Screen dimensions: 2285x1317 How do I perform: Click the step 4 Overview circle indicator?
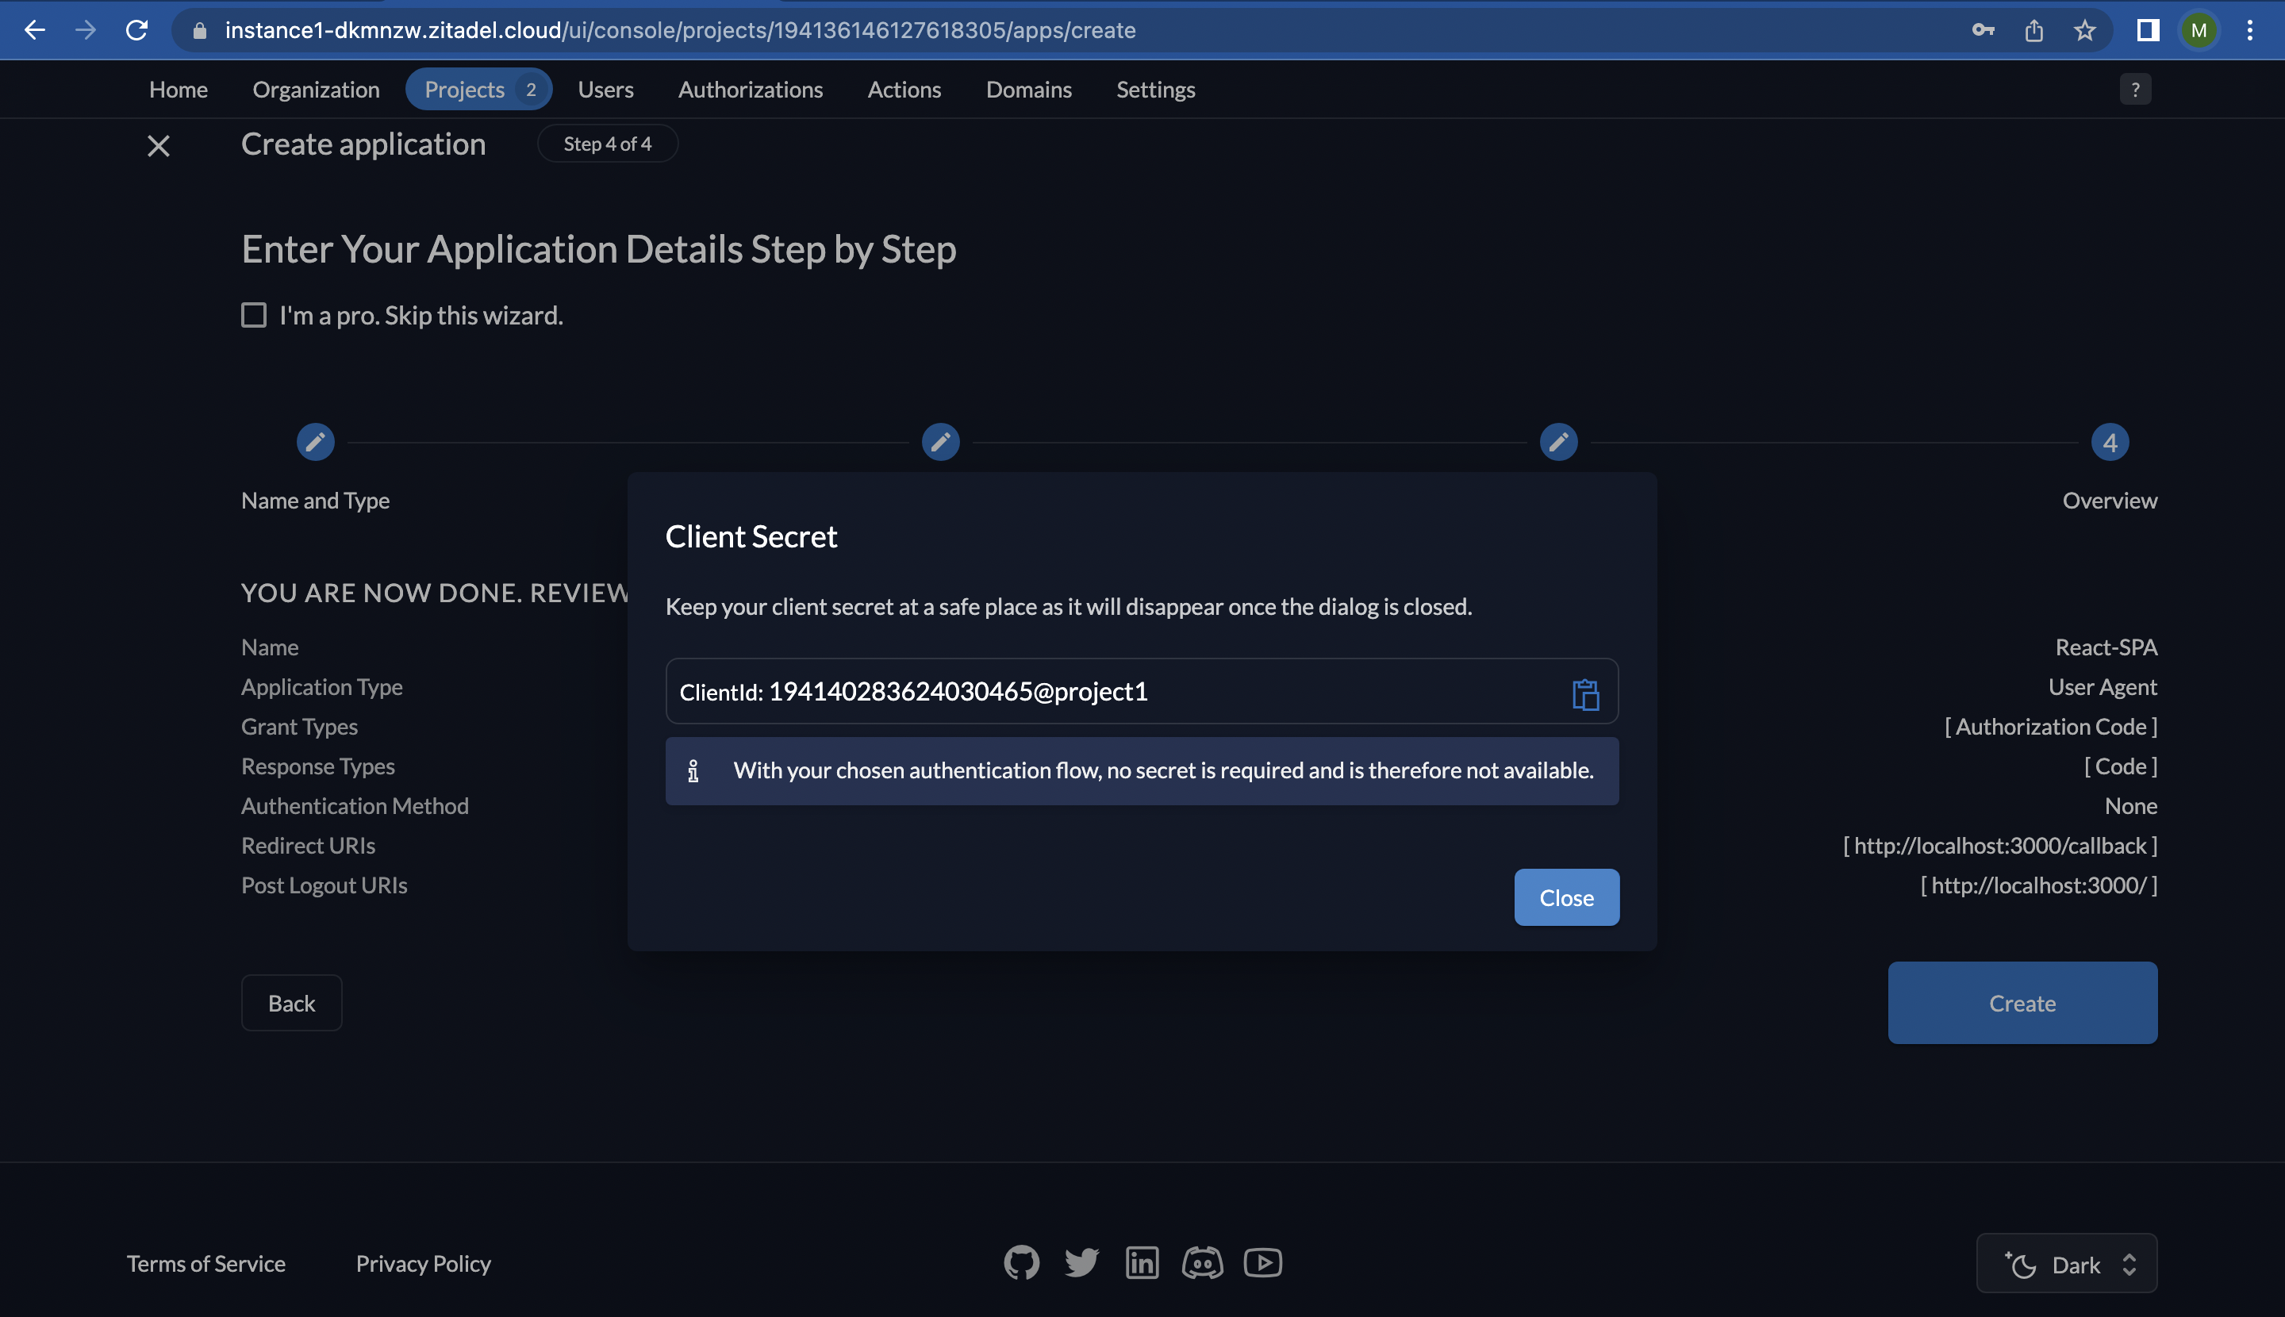2107,441
